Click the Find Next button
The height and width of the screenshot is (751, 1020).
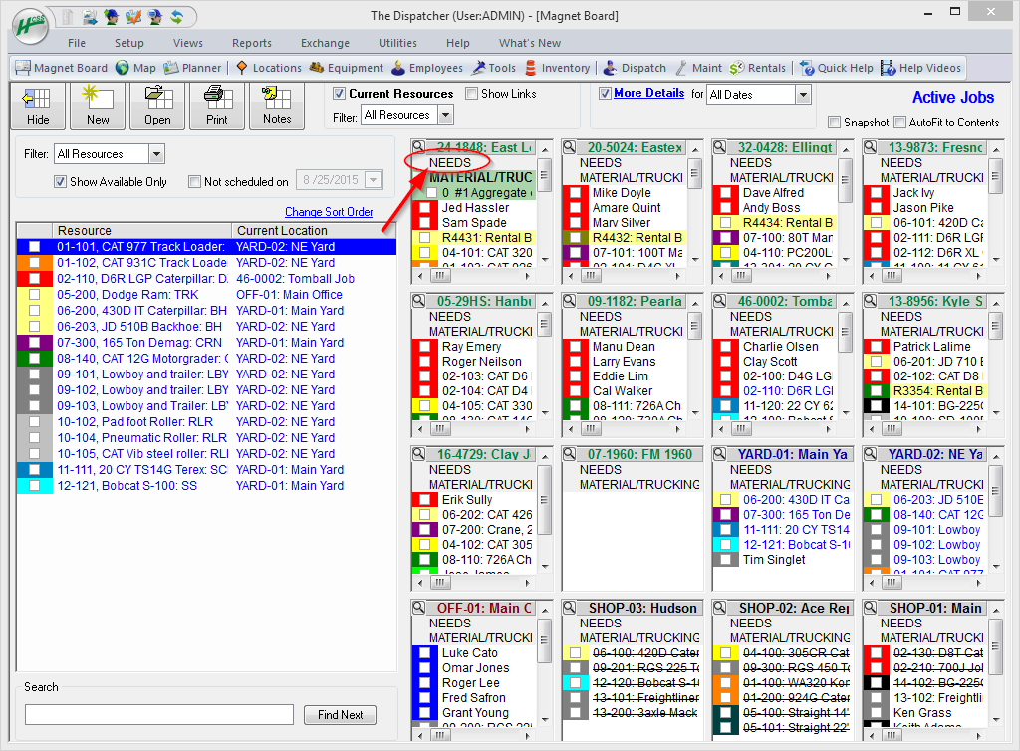[340, 715]
